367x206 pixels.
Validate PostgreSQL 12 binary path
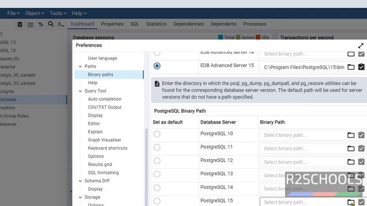pos(361,161)
